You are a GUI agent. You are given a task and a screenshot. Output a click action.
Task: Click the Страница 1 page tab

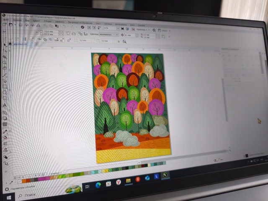point(55,172)
